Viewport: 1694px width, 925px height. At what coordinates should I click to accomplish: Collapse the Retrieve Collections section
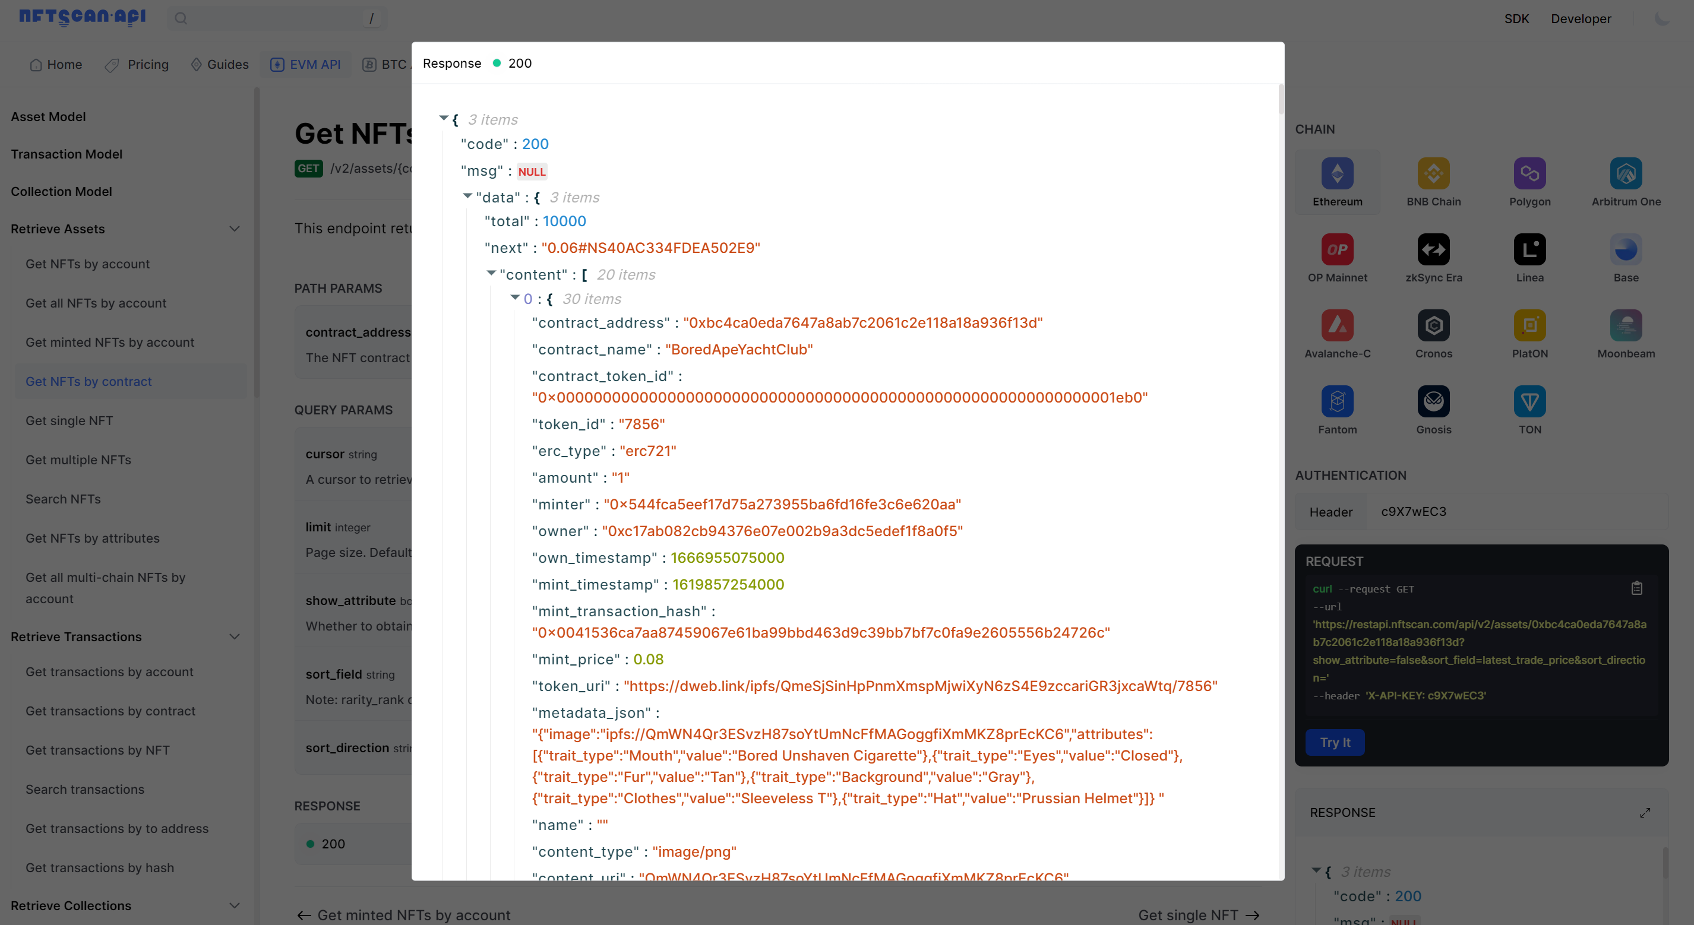click(234, 905)
